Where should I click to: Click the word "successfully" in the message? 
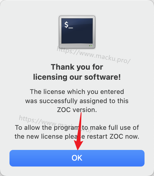coord(58,101)
